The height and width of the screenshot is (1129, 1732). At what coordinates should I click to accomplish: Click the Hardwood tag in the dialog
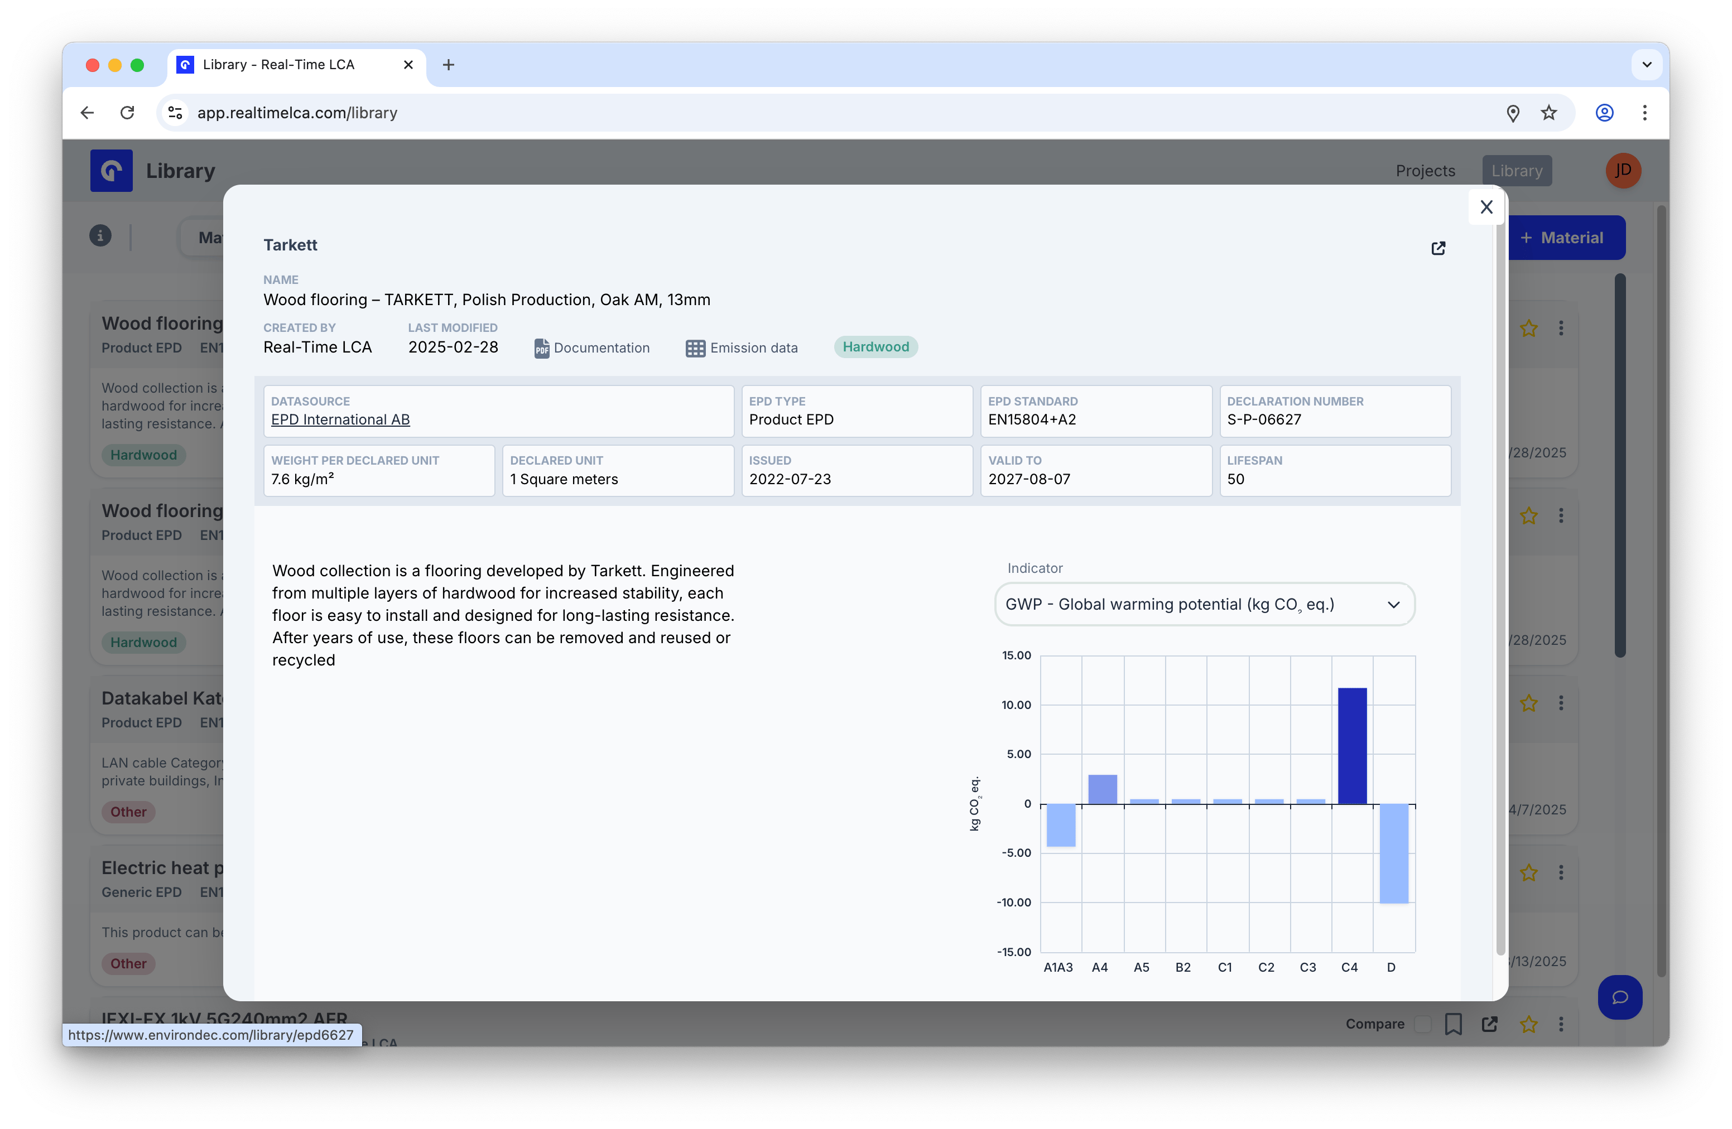tap(875, 347)
